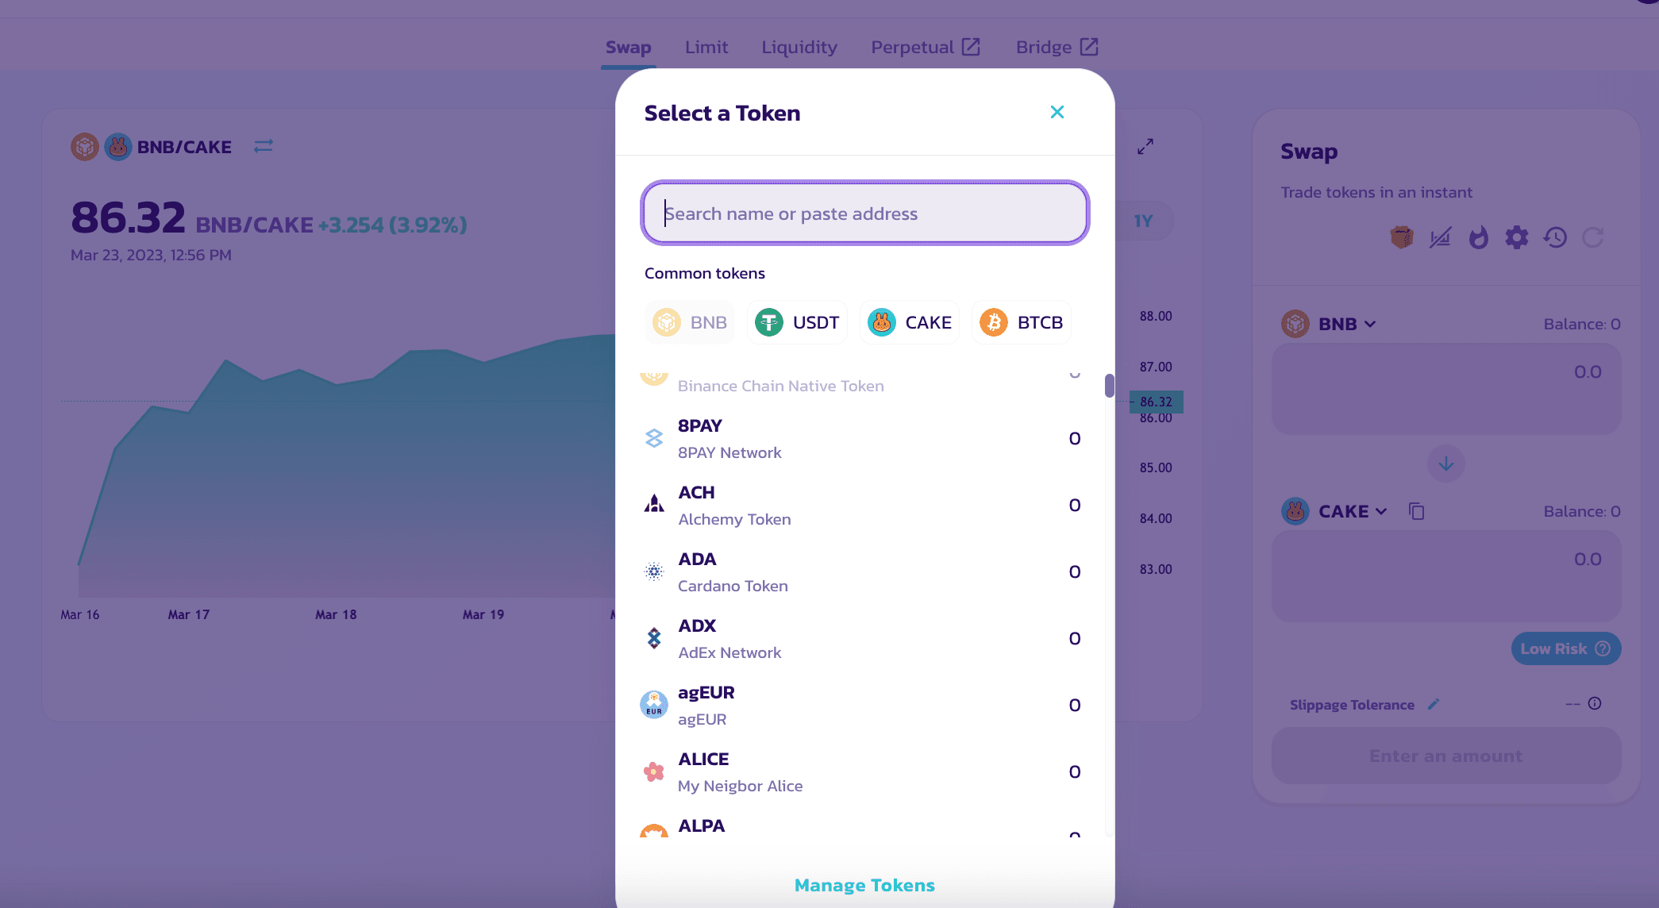
Task: Open swap settings gear icon
Action: point(1516,237)
